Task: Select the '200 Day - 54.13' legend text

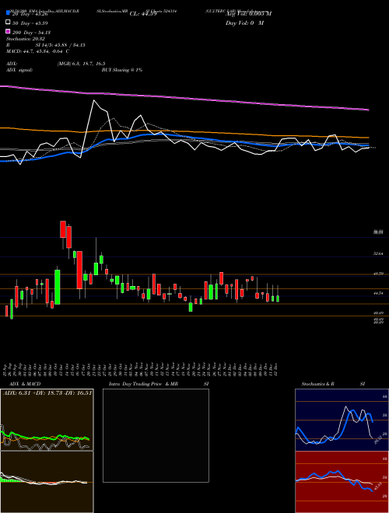Action: tap(31, 33)
